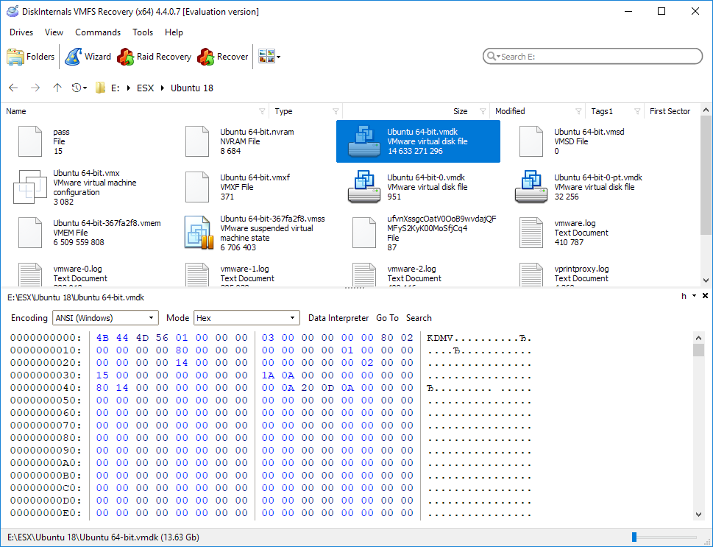The height and width of the screenshot is (547, 713).
Task: Open the Type column filter
Action: pyautogui.click(x=336, y=111)
